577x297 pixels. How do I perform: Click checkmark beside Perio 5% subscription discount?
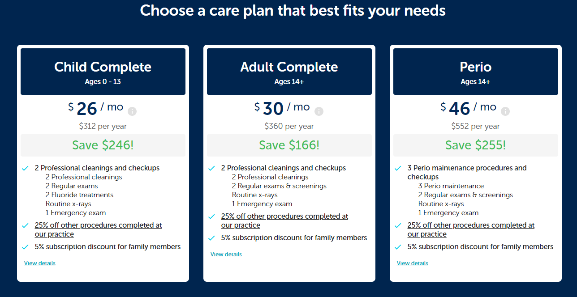398,247
